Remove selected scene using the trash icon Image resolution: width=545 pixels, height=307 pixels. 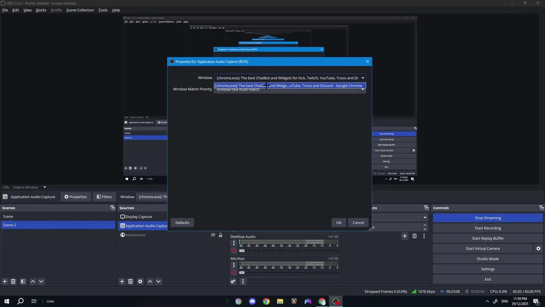13,281
